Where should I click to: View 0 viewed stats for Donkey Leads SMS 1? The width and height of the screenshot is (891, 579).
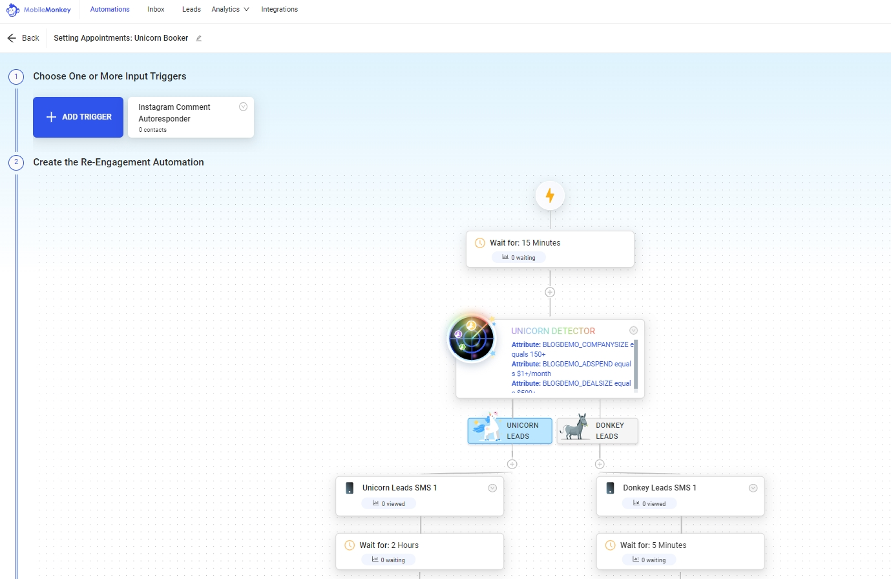pos(649,503)
